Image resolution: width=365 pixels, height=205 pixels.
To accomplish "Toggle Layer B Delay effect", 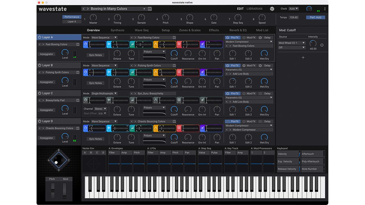I will point(260,66).
